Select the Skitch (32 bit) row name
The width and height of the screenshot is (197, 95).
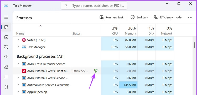coord(36,40)
